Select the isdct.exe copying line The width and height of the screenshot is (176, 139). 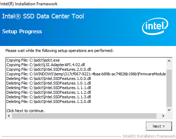[33, 60]
